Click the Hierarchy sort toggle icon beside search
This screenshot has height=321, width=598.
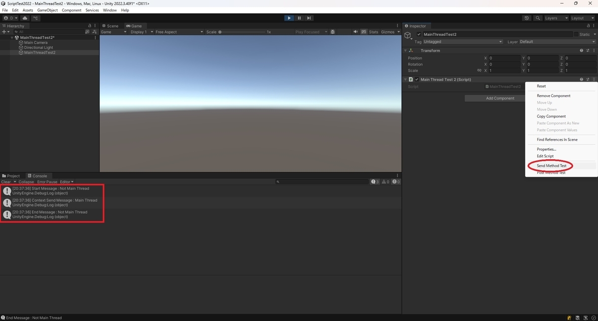(x=95, y=31)
